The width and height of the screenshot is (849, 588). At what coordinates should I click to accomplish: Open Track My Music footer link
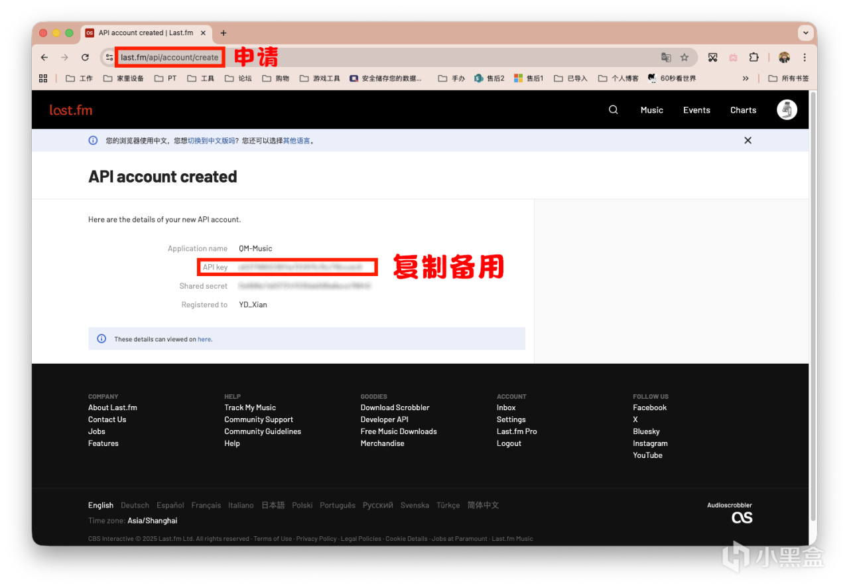[x=250, y=407]
